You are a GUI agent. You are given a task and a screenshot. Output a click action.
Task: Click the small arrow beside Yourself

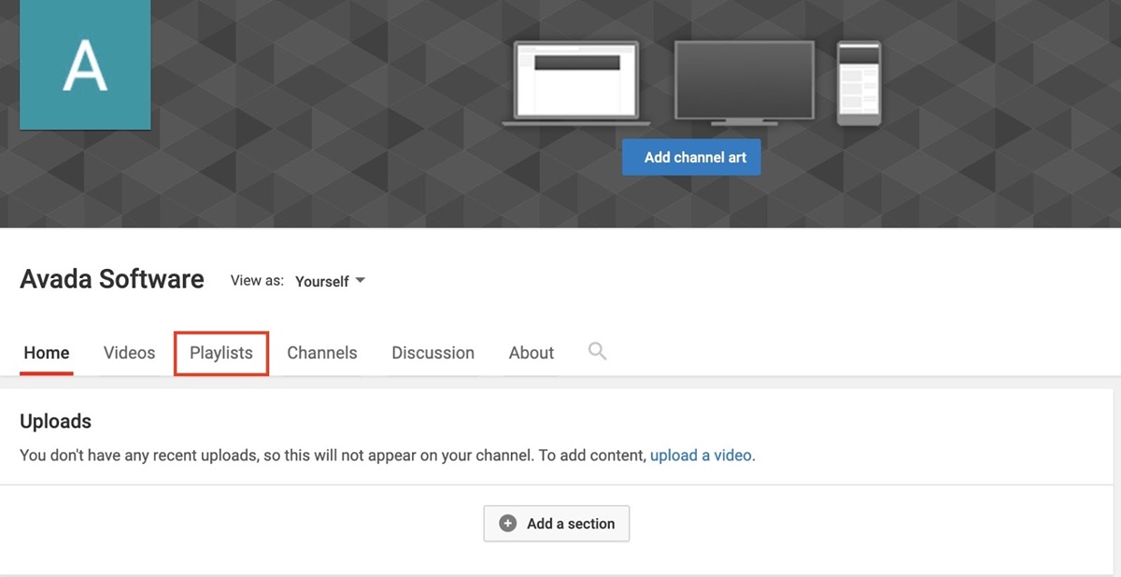pos(361,281)
